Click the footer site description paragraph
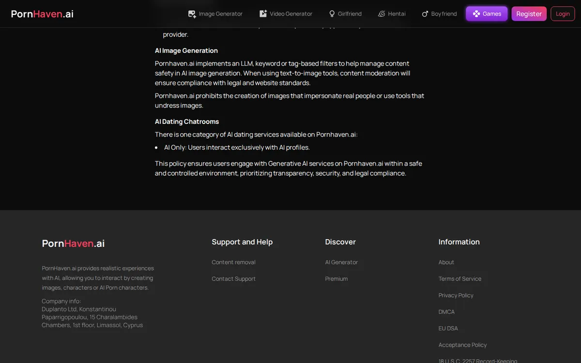Viewport: 581px width, 363px height. [98, 278]
